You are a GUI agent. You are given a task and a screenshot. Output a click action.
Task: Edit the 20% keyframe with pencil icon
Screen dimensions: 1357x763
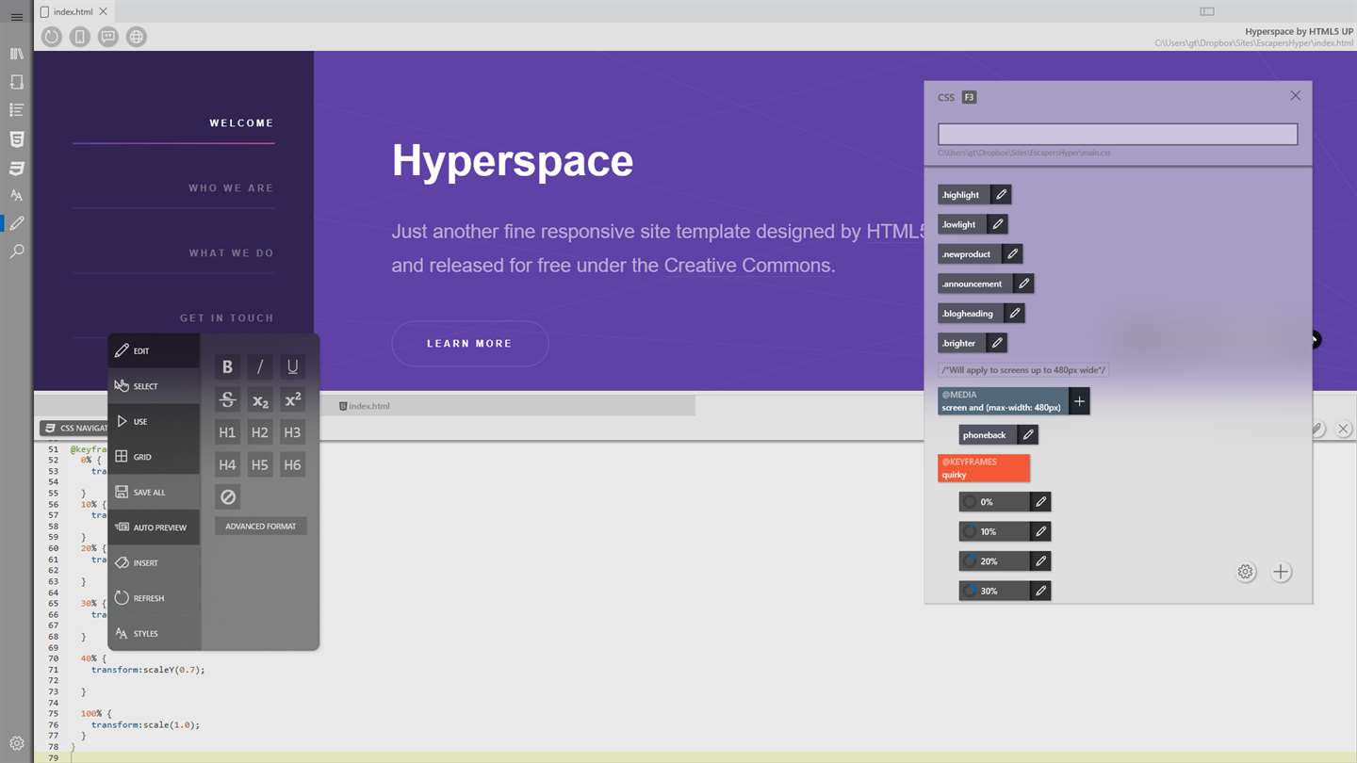(x=1040, y=561)
